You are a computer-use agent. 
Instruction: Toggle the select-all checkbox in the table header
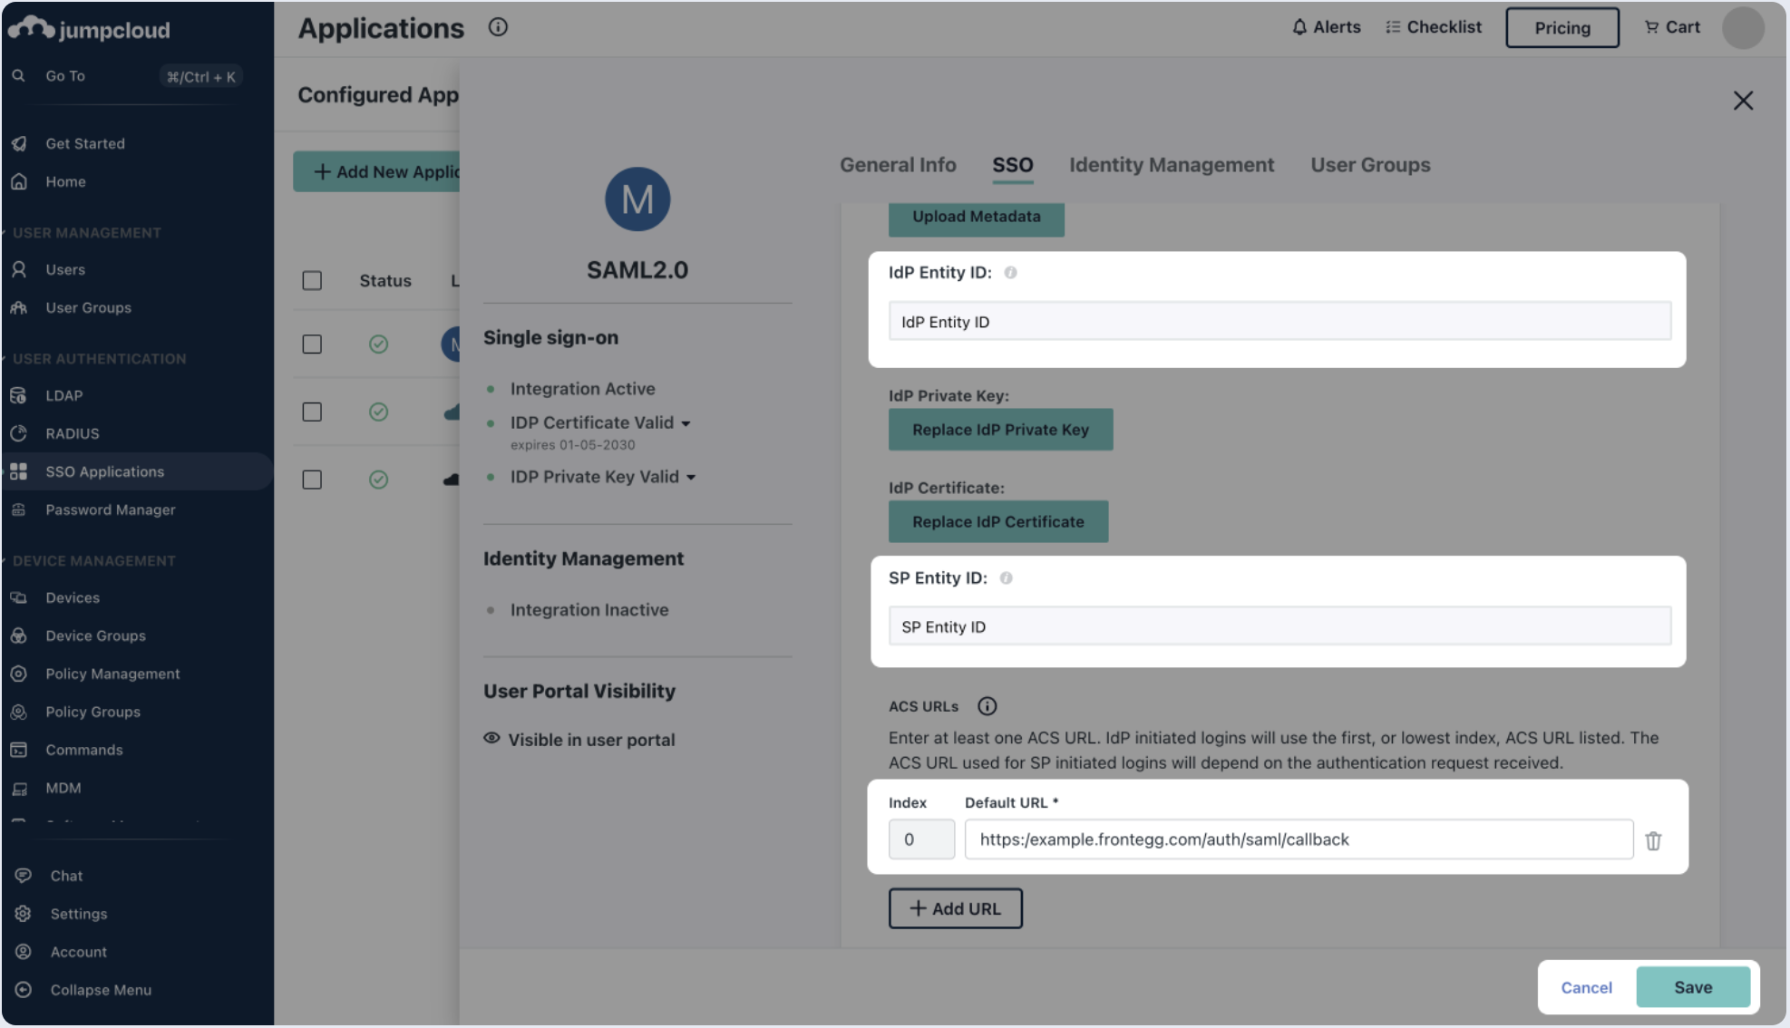(x=312, y=281)
